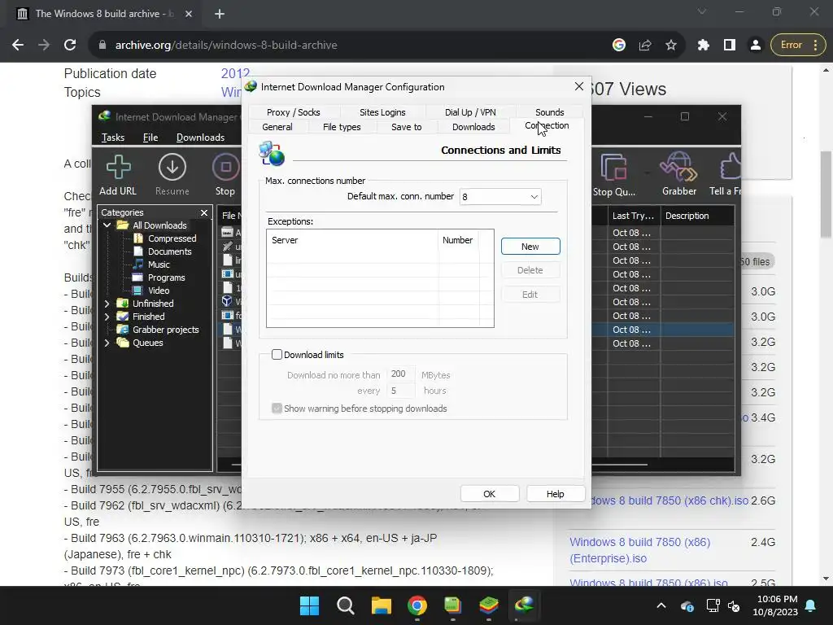Show hidden system tray icons
This screenshot has width=833, height=625.
pos(661,605)
